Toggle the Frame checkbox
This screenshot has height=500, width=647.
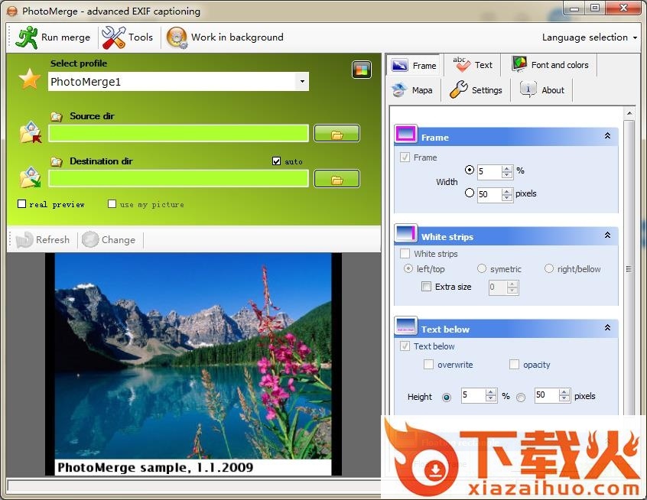405,157
